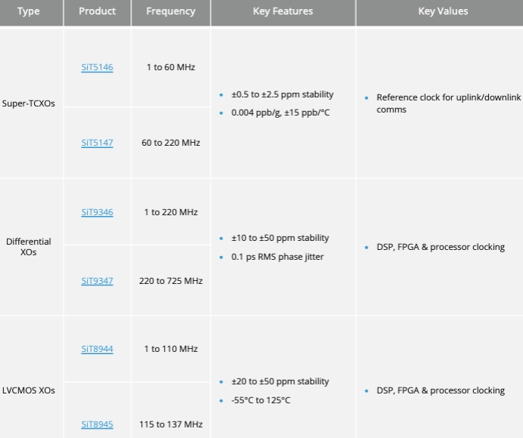Click the SiT9347 product link

97,281
